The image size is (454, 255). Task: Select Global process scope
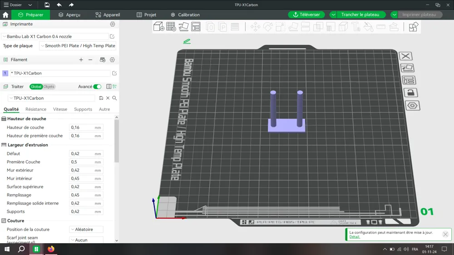[x=36, y=87]
